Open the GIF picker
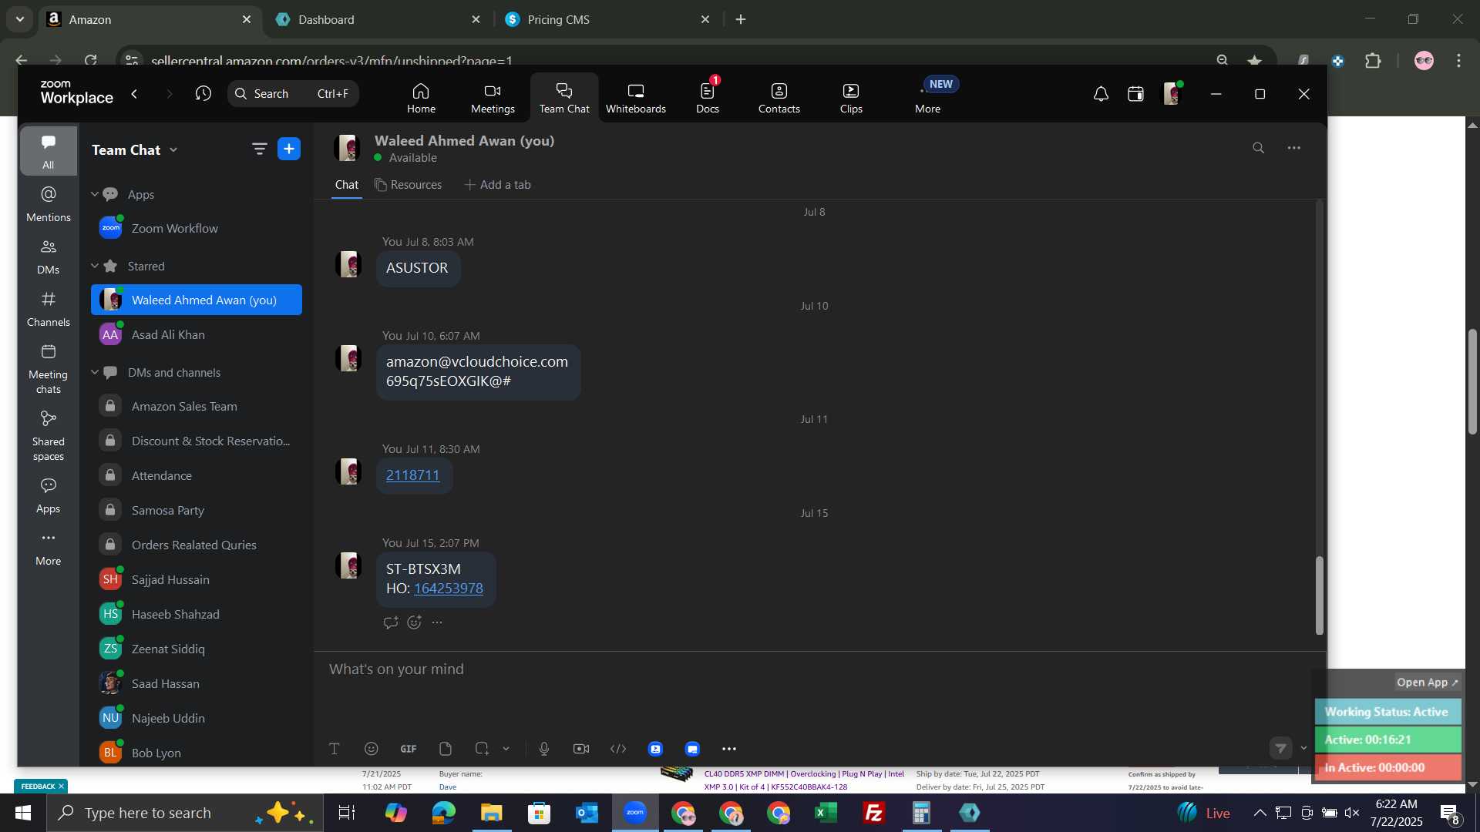1480x832 pixels. coord(409,749)
